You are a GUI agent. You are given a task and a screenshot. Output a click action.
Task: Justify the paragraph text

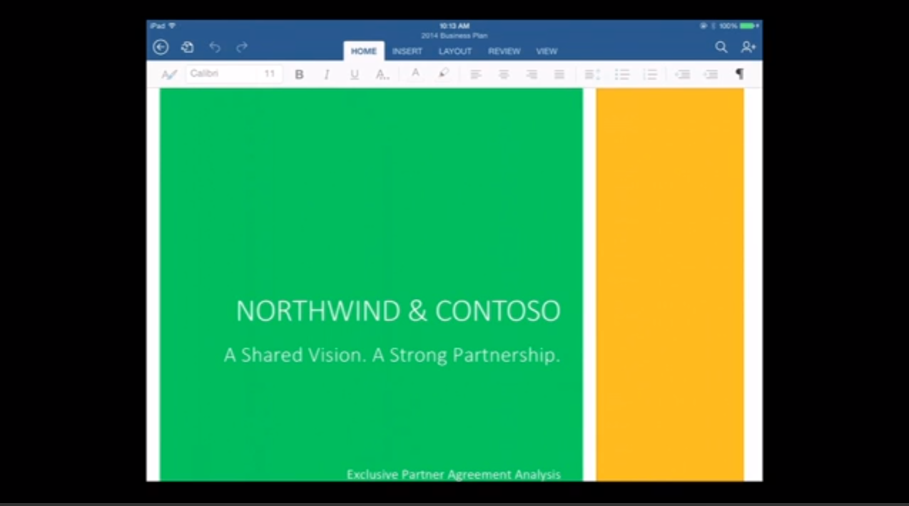pos(559,74)
